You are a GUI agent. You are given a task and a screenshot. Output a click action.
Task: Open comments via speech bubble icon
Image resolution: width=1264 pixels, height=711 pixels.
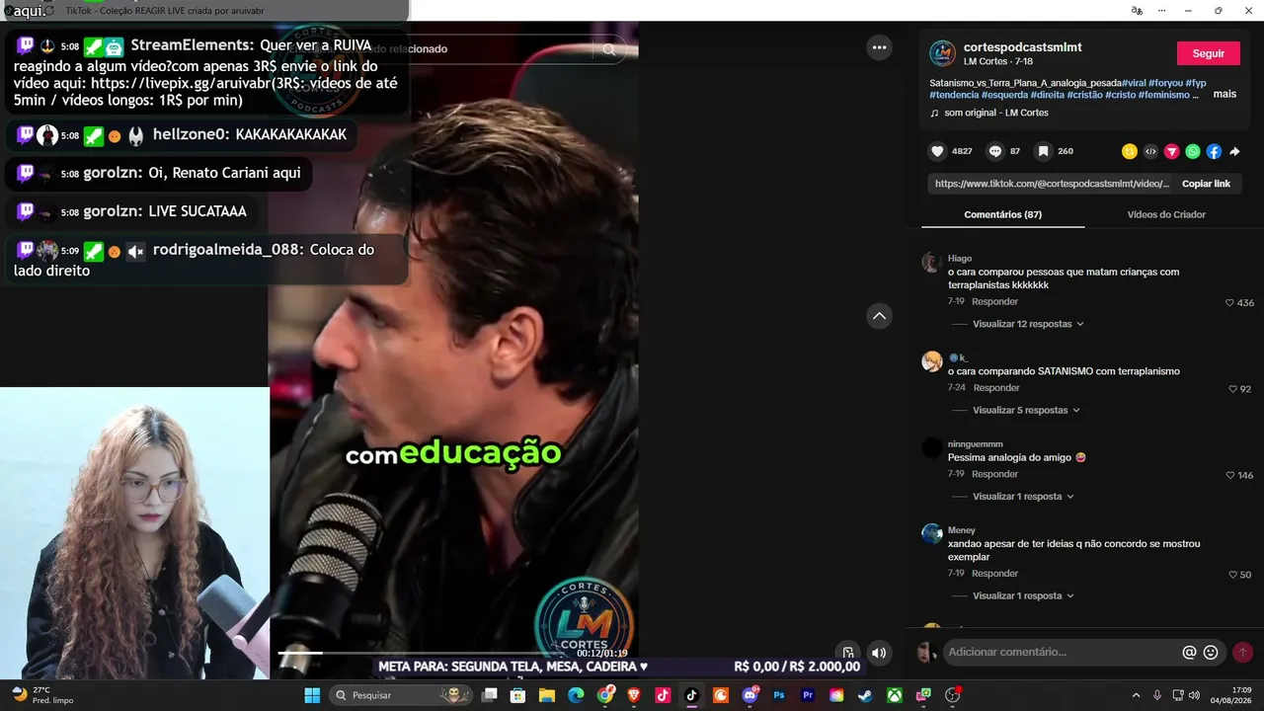(x=995, y=151)
